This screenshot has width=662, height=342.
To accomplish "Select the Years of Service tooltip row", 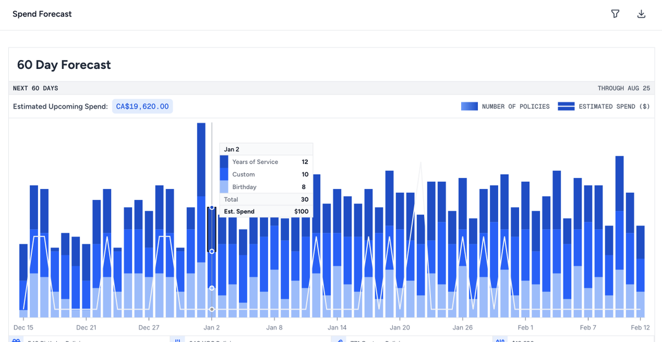I will tap(266, 162).
